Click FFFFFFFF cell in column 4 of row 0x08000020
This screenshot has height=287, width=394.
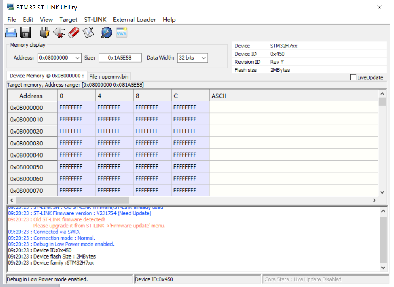coord(114,131)
